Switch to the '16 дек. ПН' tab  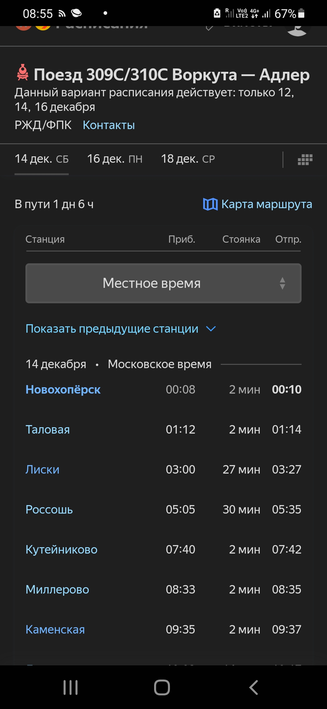(115, 159)
